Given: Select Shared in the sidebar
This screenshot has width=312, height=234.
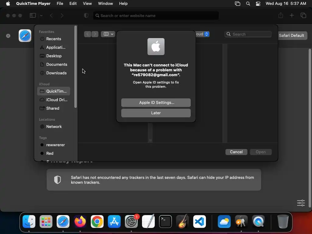Looking at the screenshot, I should (x=54, y=108).
